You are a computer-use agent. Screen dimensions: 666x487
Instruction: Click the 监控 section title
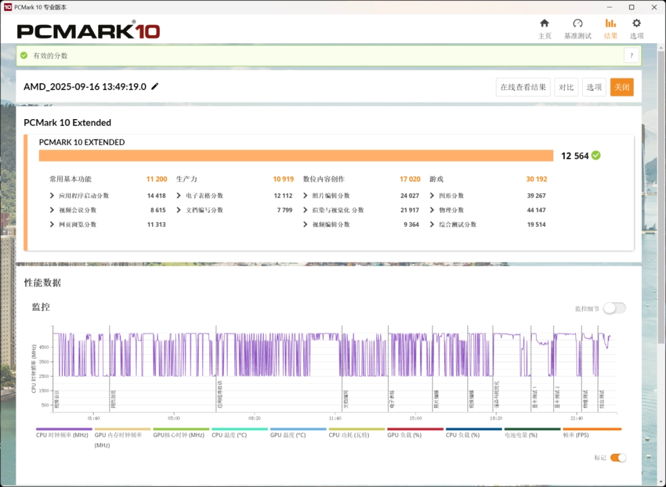tap(41, 307)
